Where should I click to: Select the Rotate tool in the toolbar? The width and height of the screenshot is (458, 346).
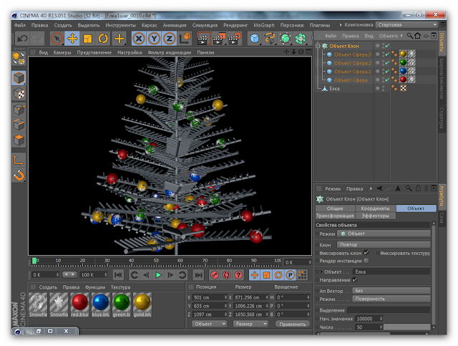(103, 38)
